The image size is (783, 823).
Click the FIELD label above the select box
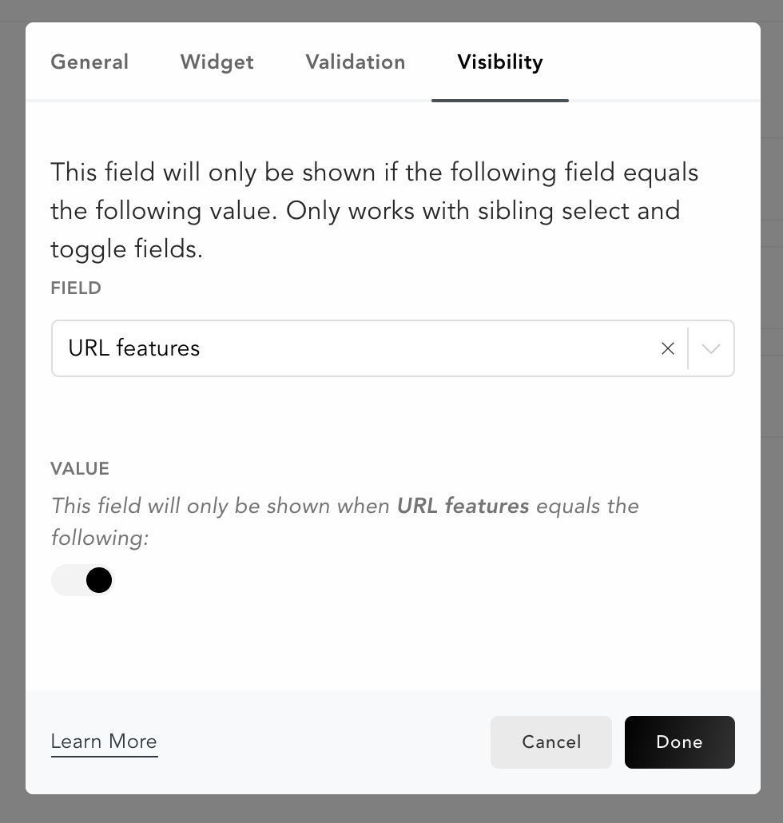pyautogui.click(x=76, y=288)
